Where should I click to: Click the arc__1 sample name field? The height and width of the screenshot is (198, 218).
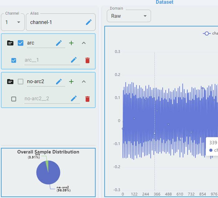point(52,60)
